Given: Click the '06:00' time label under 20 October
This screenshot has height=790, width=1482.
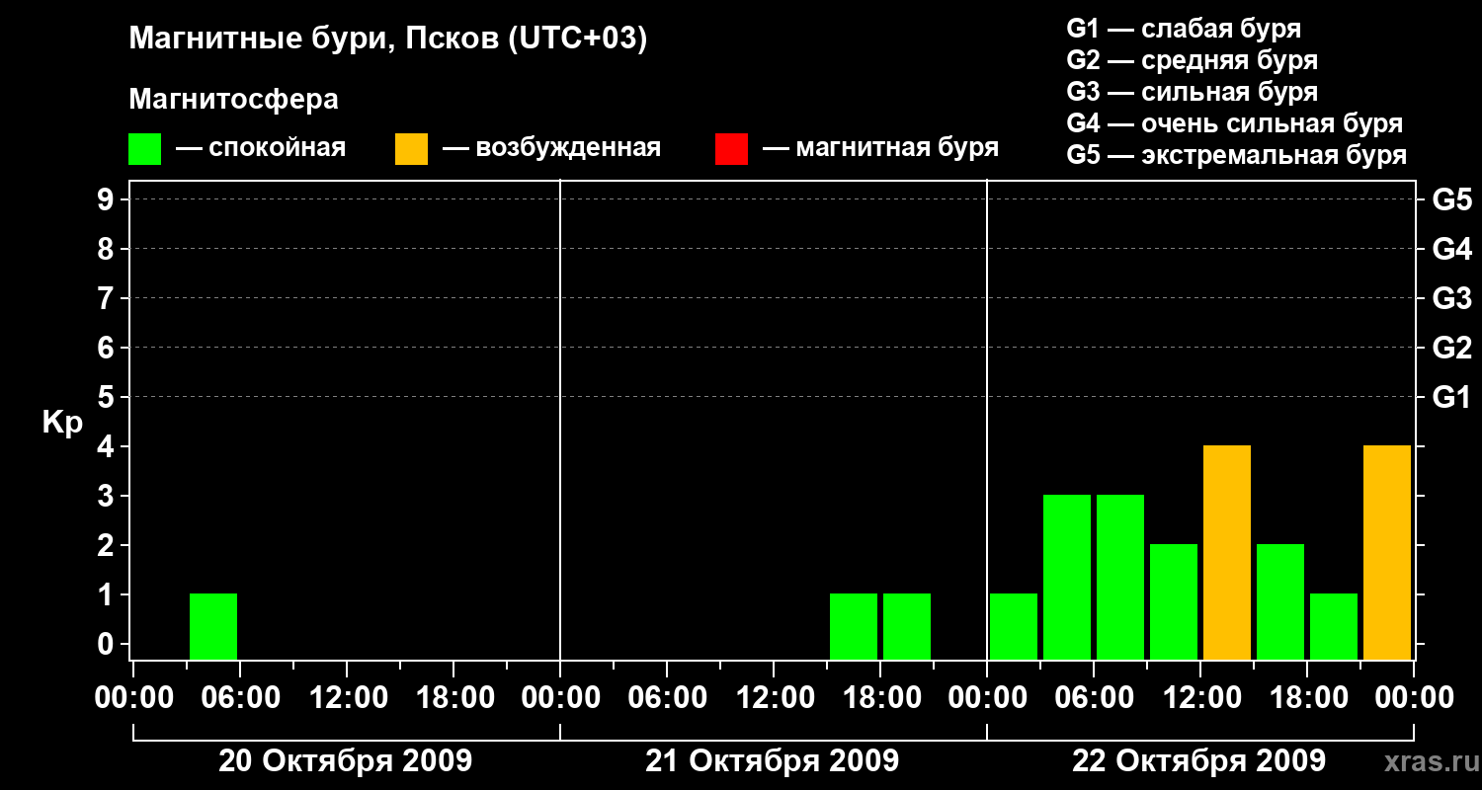Looking at the screenshot, I should pos(240,697).
